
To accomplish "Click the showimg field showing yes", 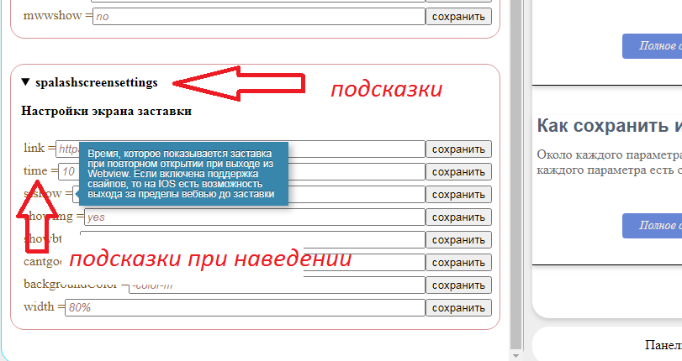I will pyautogui.click(x=252, y=217).
